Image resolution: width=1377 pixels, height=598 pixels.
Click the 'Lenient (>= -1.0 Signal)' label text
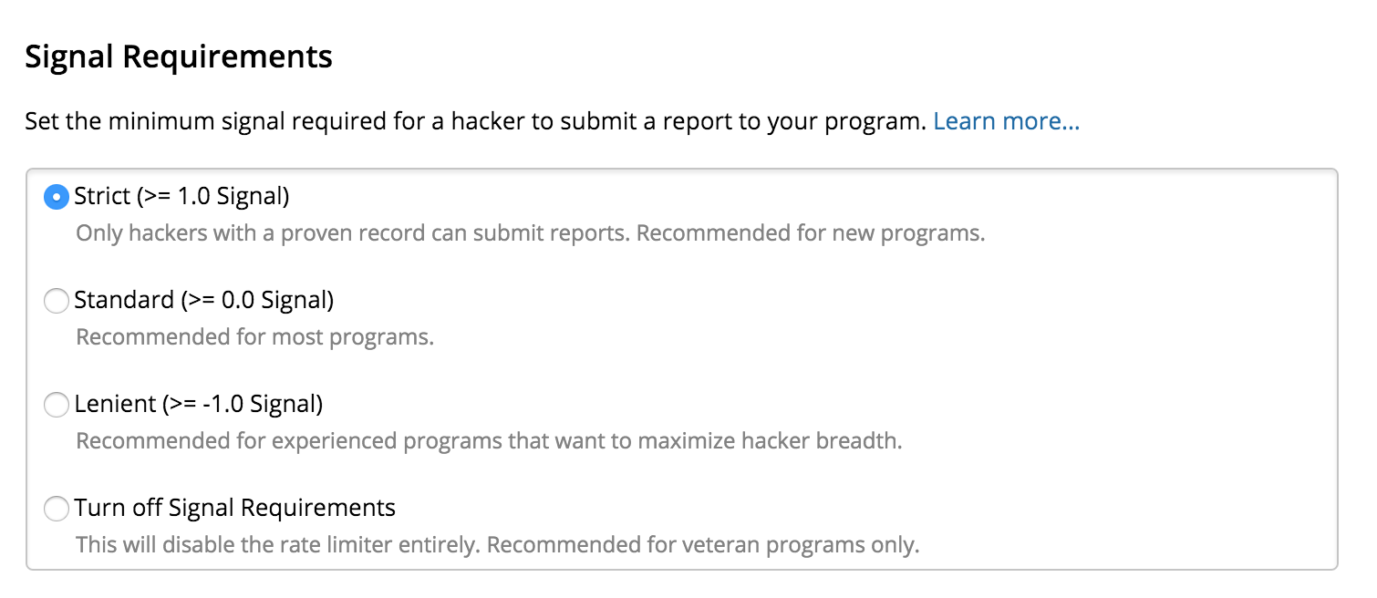point(199,403)
